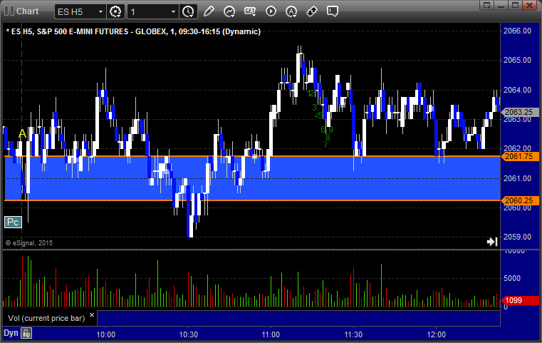Click the 2065.00 price axis label
Screen dimensions: 542x343
tap(517, 60)
